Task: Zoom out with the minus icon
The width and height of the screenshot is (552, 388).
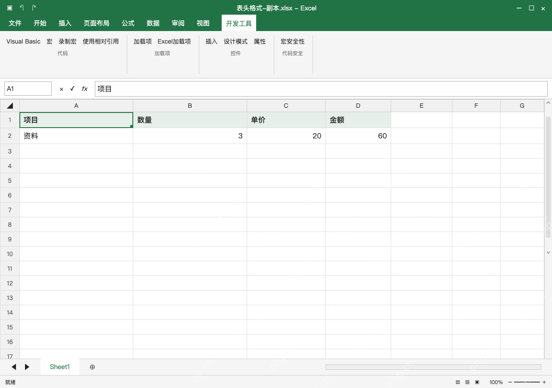Action: (510, 382)
